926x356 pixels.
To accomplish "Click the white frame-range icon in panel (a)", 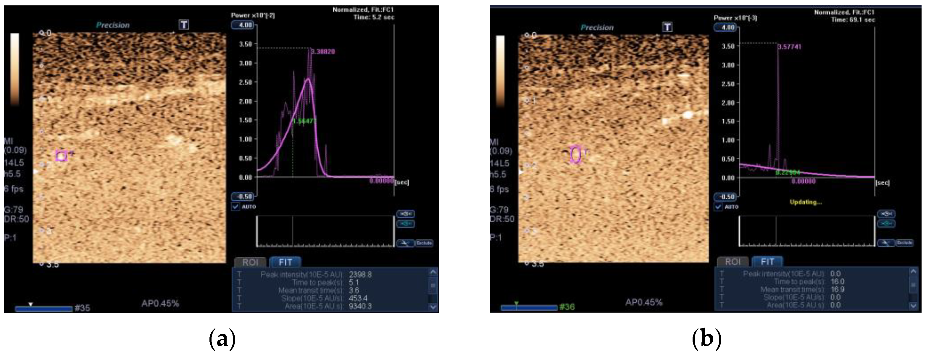I will click(x=406, y=214).
